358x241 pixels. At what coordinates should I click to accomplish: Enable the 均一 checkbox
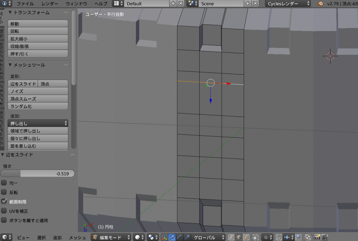tap(4, 183)
